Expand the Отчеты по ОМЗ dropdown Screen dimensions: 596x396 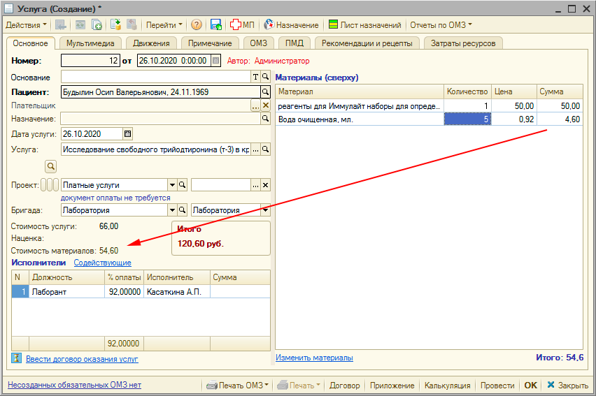coord(441,25)
